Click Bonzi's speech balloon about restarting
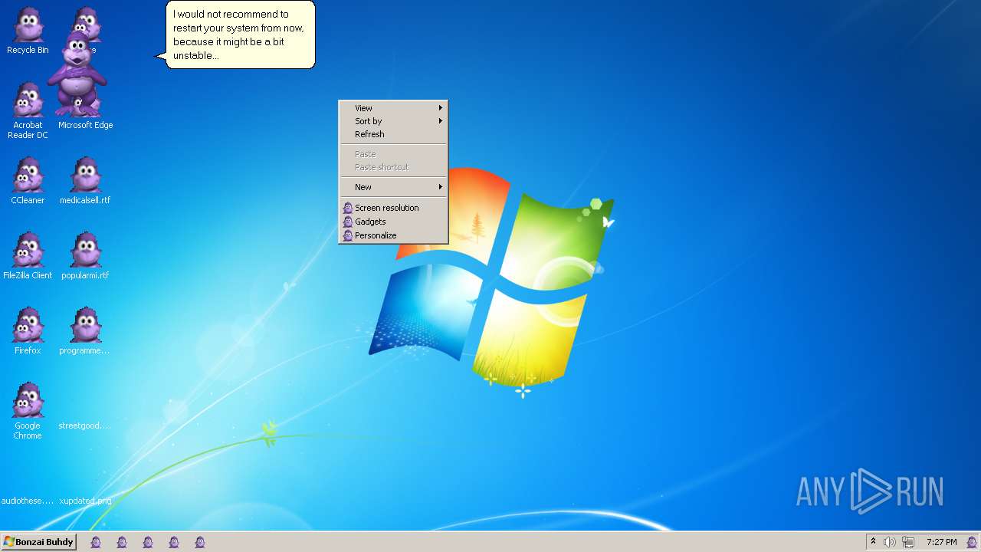This screenshot has height=552, width=981. 240,34
